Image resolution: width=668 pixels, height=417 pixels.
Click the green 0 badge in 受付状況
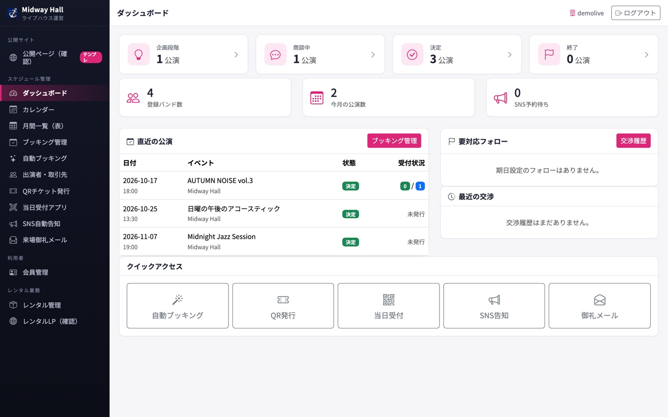405,186
